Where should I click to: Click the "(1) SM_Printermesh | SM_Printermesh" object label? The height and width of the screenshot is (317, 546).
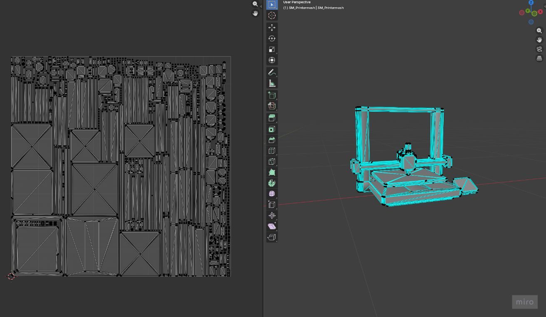[x=313, y=8]
